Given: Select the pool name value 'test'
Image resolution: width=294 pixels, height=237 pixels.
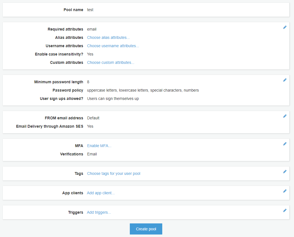Looking at the screenshot, I should point(90,10).
